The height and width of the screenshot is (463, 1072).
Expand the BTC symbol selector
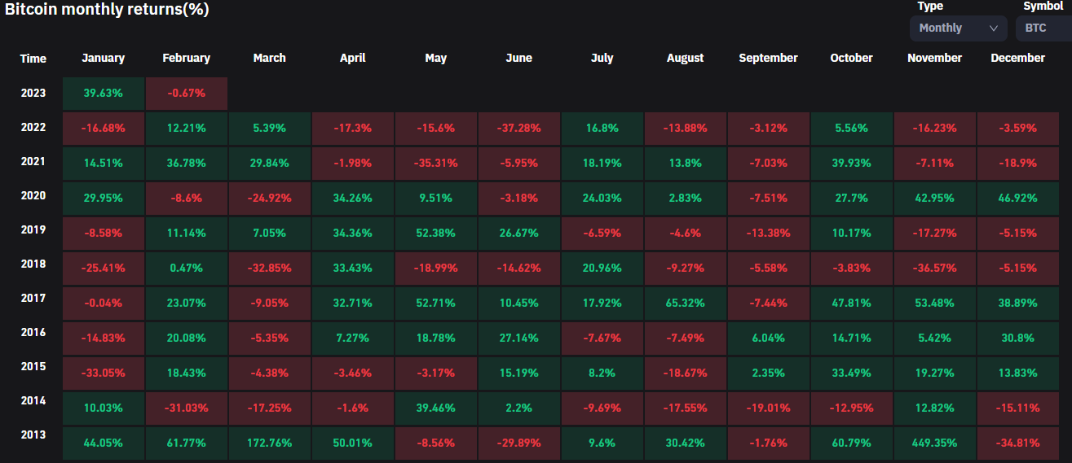click(1043, 28)
